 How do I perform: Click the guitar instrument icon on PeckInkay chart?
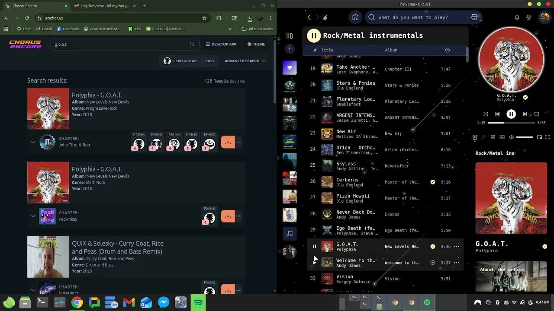click(209, 219)
